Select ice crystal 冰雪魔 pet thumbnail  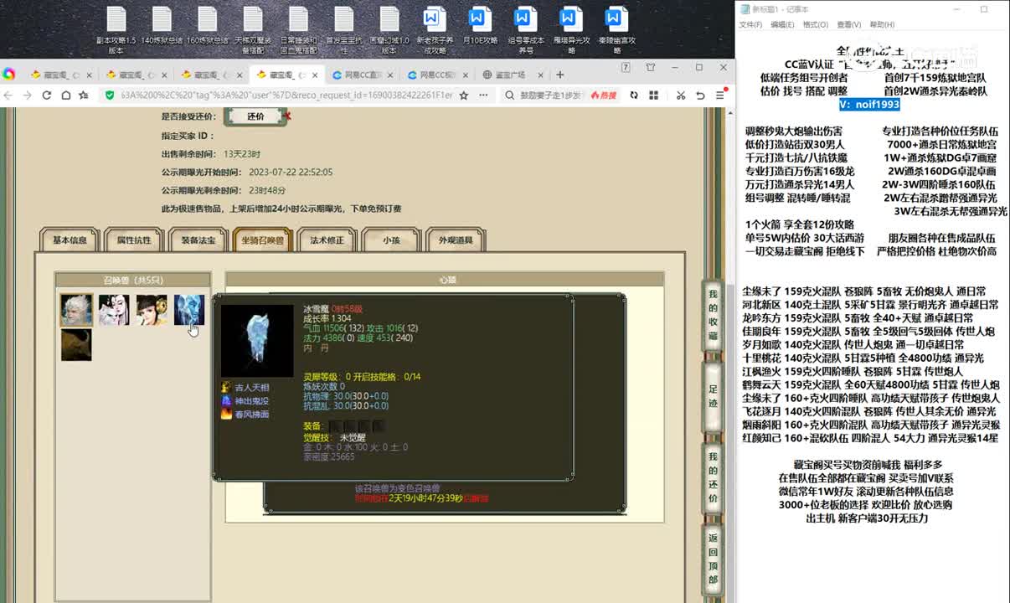[x=189, y=310]
